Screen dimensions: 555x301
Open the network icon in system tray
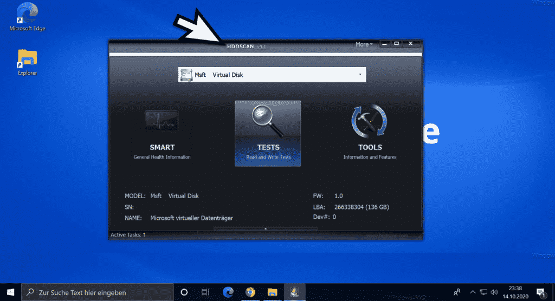483,292
